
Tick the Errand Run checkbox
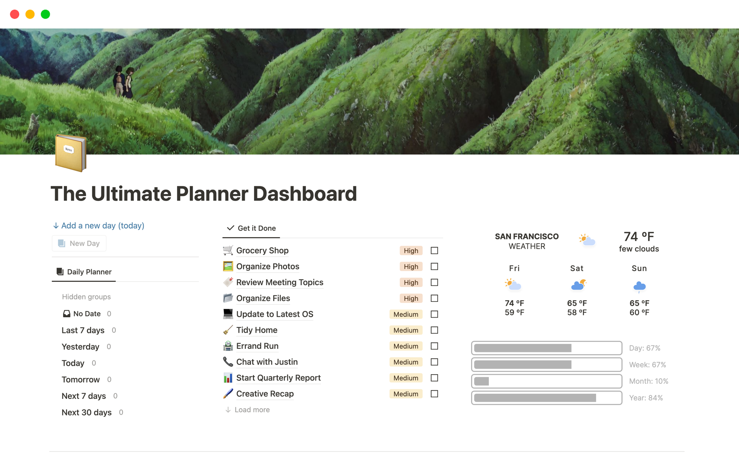[434, 346]
